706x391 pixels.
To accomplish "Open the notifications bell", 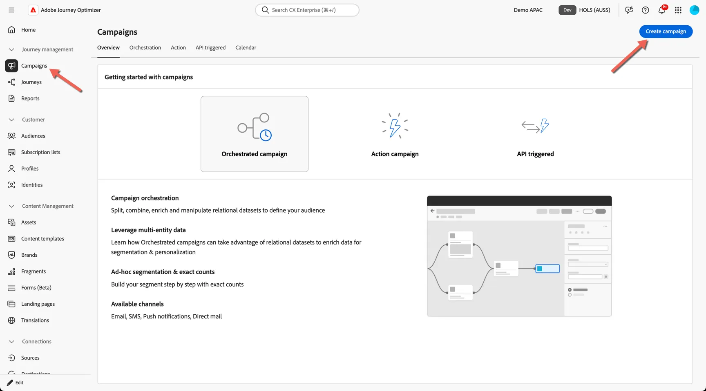I will (x=662, y=10).
